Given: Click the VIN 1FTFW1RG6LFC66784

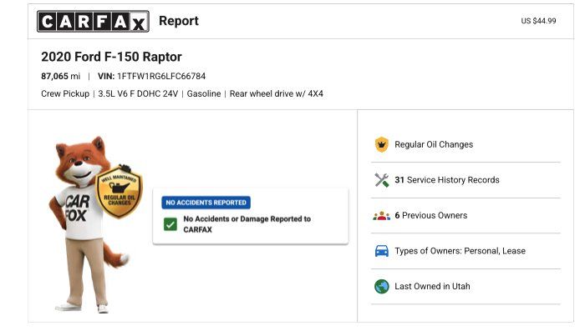Looking at the screenshot, I should (x=151, y=77).
